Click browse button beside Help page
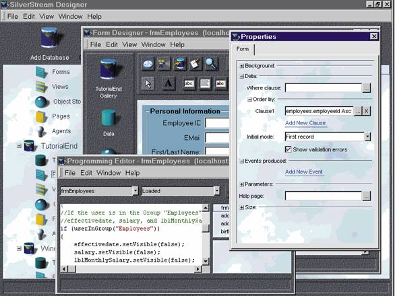The image size is (395, 296). click(x=366, y=196)
